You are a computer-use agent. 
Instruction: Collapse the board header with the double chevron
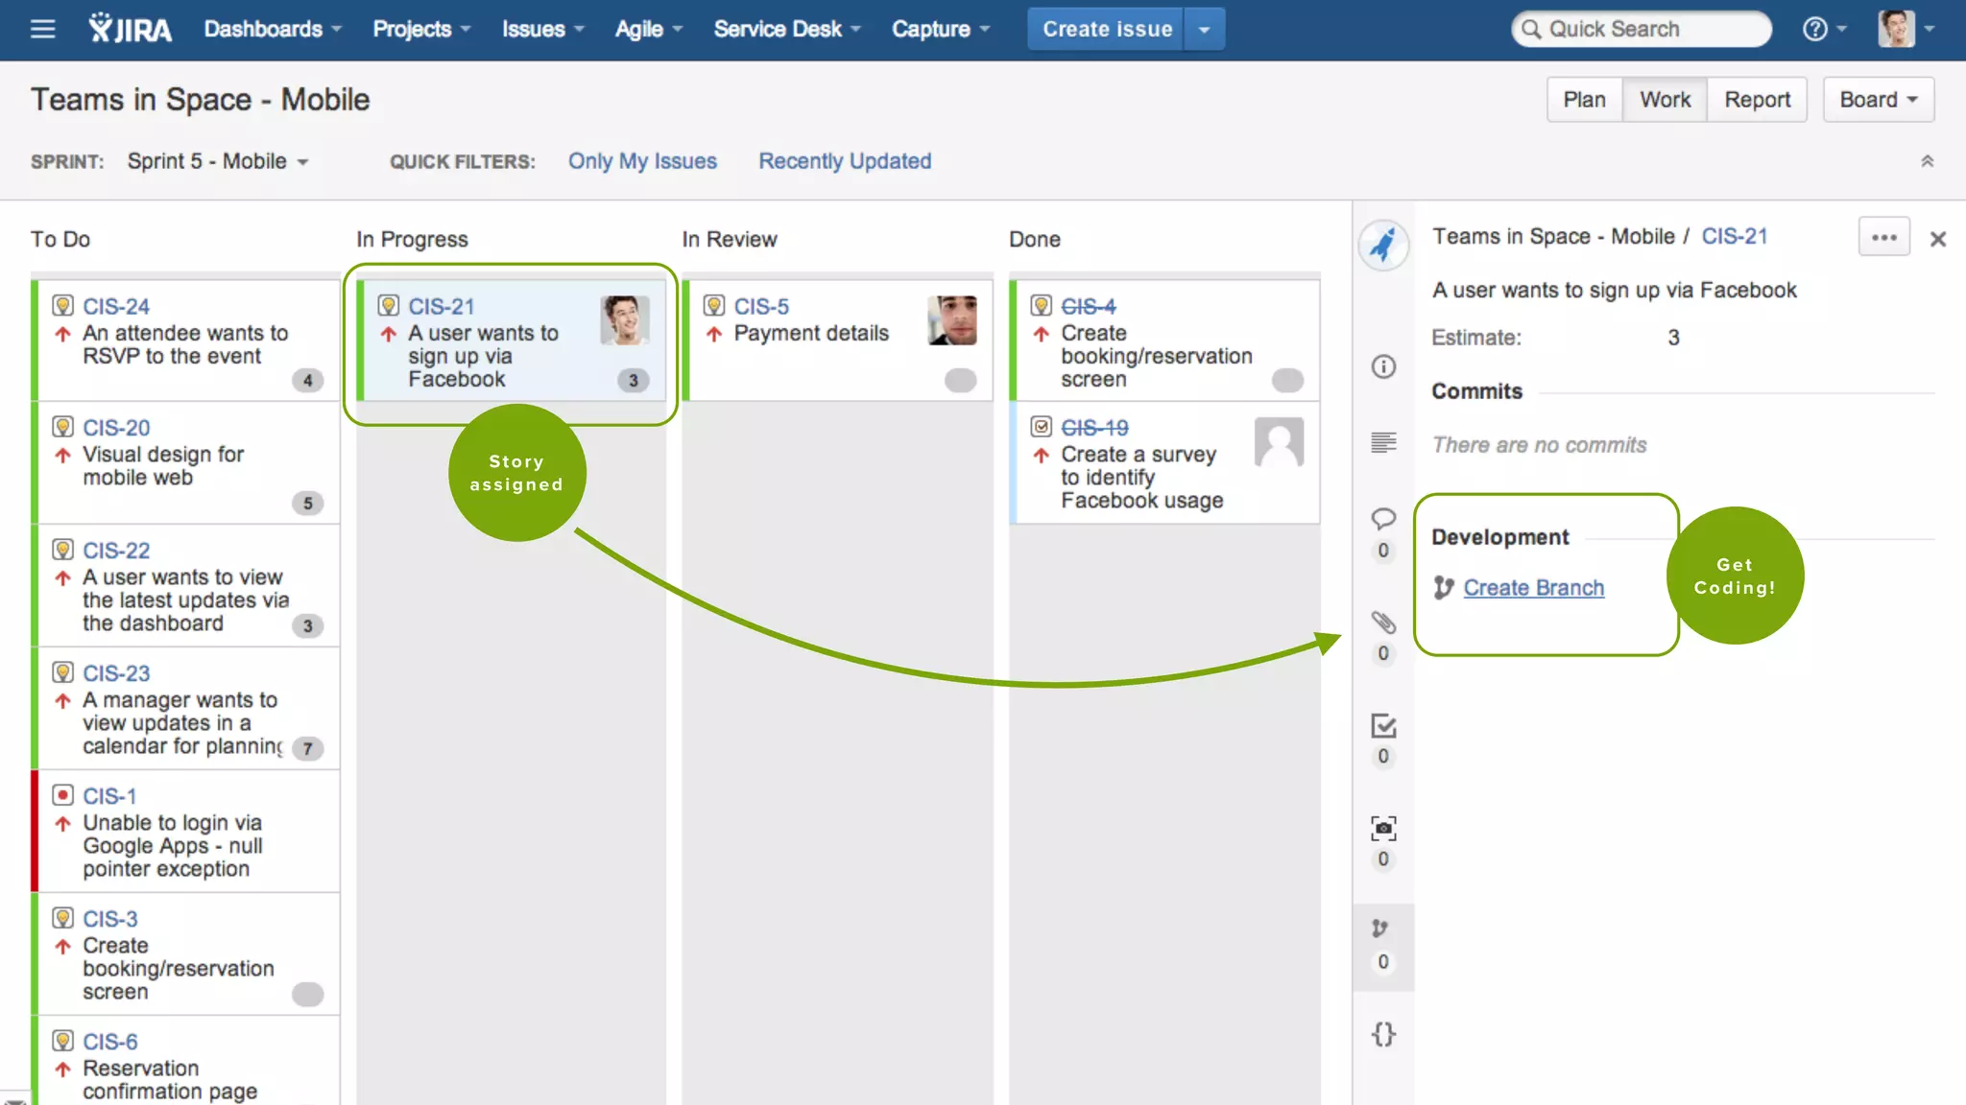(1927, 161)
